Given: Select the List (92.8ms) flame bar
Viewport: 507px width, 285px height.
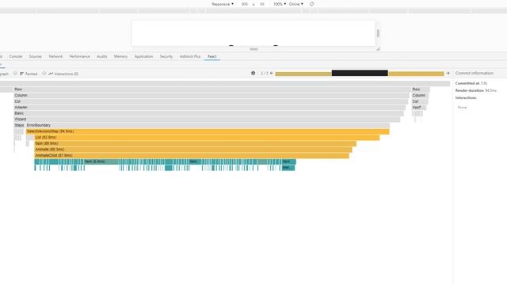Looking at the screenshot, I should point(207,138).
